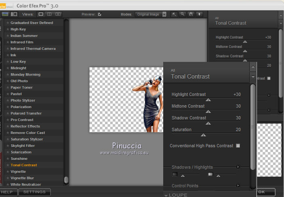Click the Saturation slider handle
Viewport: 284px width, 197px height.
click(x=203, y=135)
